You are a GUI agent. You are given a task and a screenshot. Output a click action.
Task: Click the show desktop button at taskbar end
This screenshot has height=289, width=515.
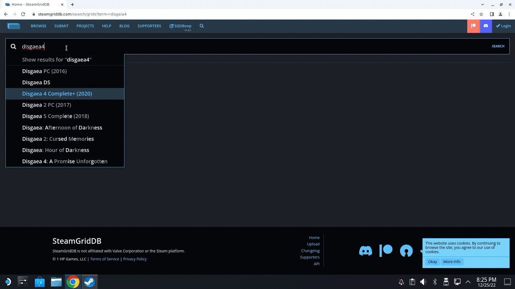[508, 282]
